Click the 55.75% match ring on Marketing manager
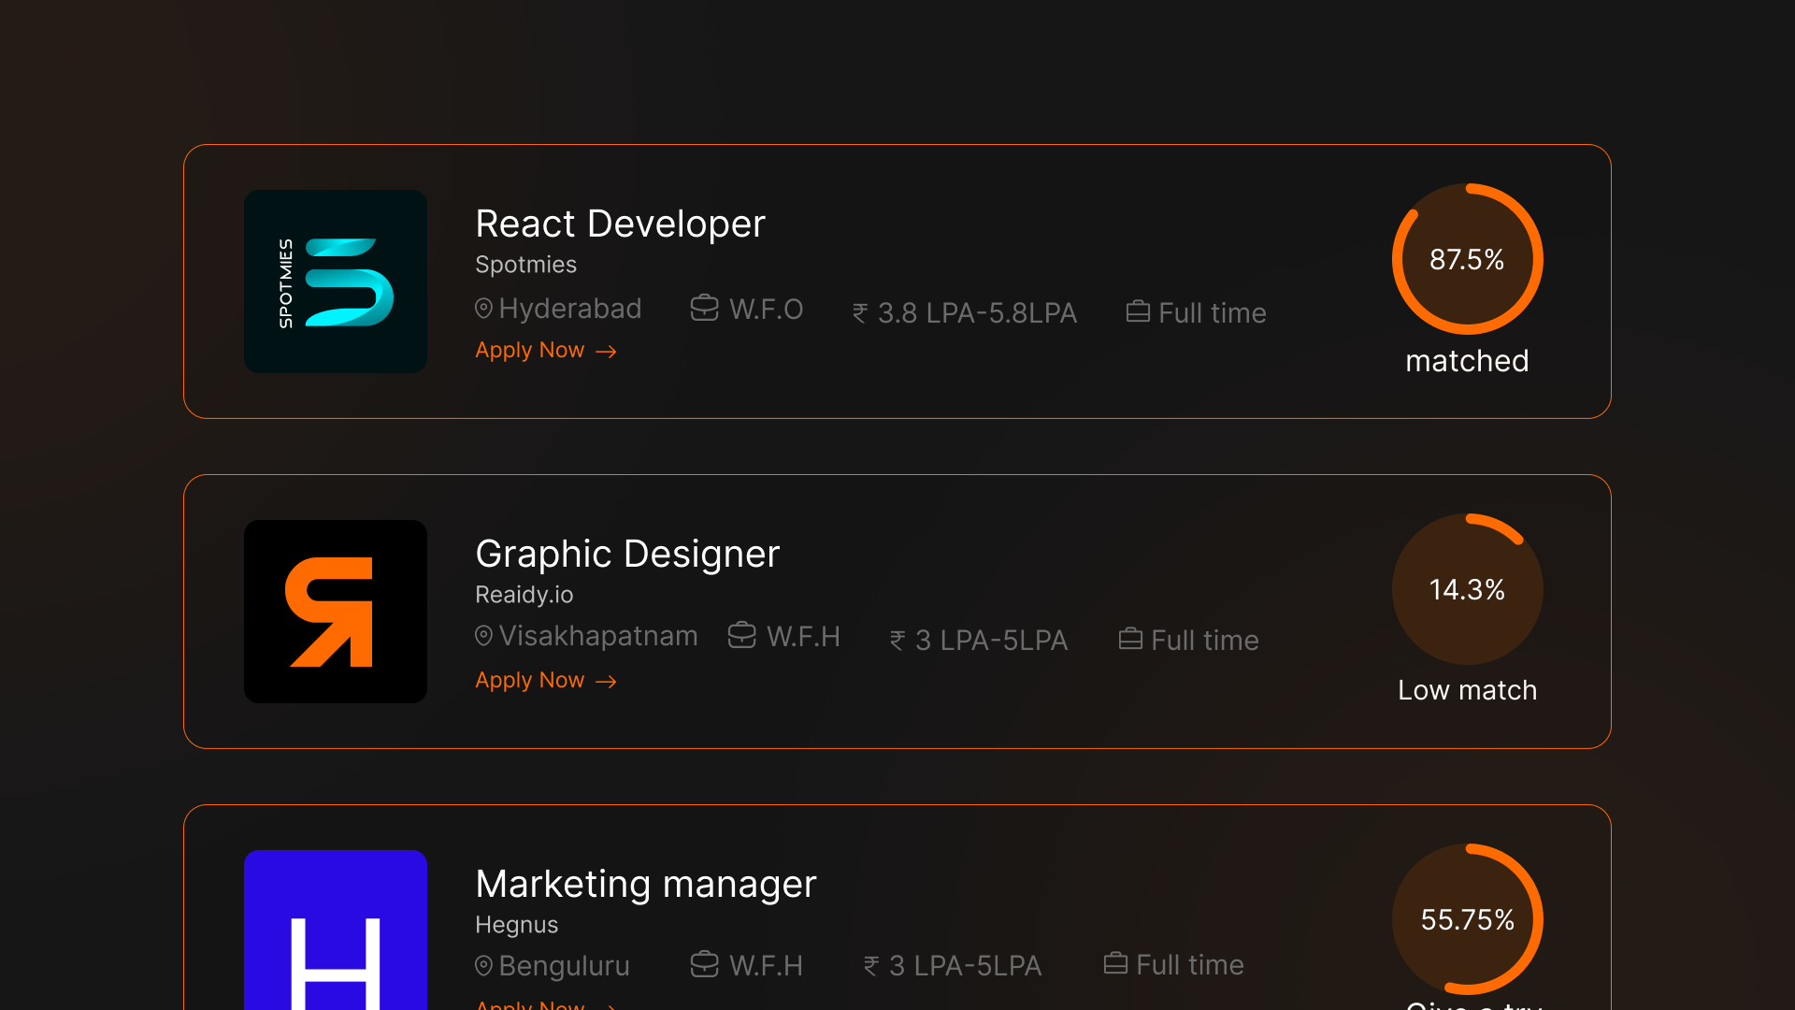1795x1010 pixels. click(1467, 919)
